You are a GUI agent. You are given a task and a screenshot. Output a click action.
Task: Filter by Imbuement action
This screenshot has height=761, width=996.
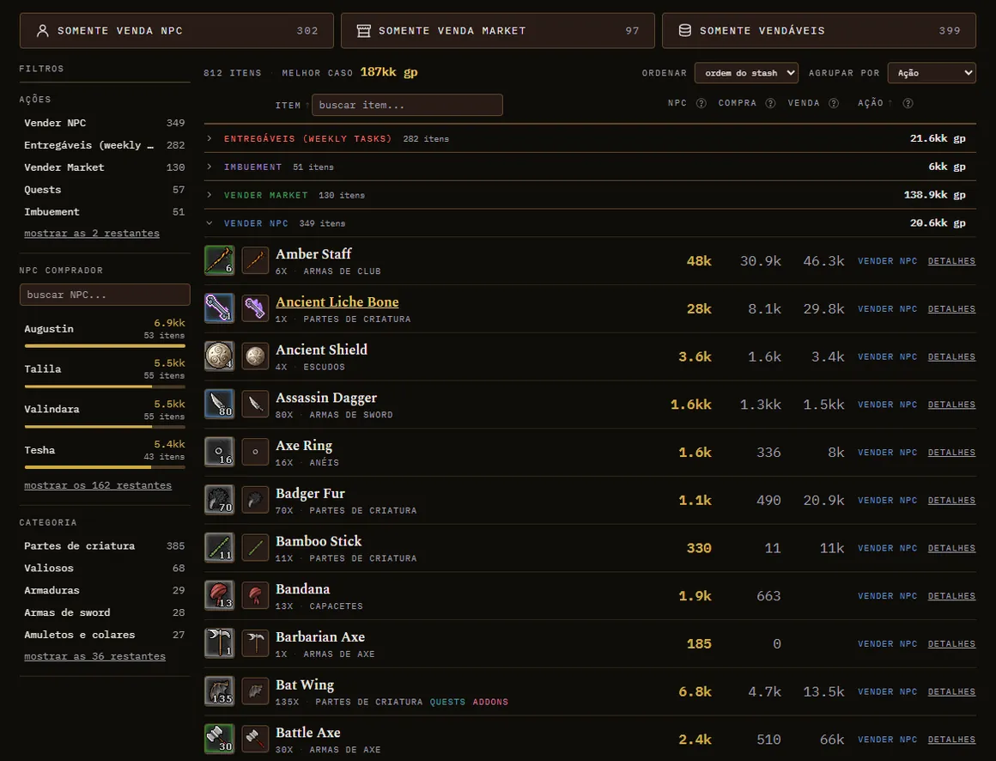coord(104,211)
